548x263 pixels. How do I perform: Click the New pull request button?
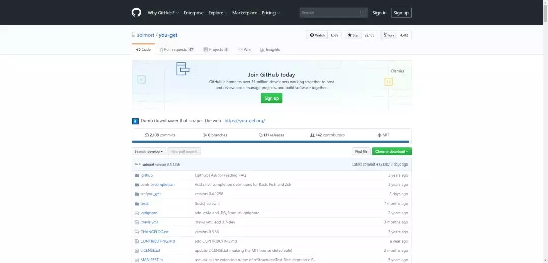(184, 152)
